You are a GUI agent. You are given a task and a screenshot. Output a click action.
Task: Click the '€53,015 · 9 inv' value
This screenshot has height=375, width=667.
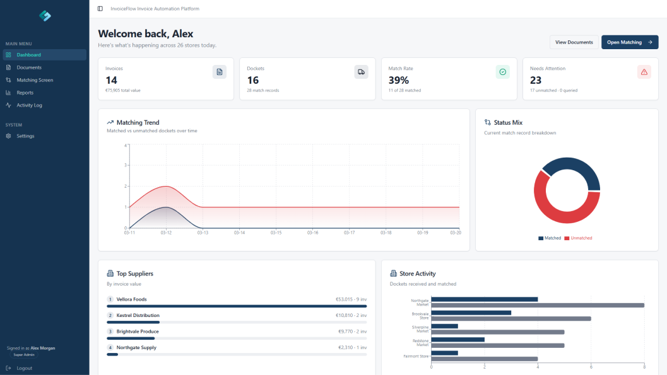click(351, 299)
